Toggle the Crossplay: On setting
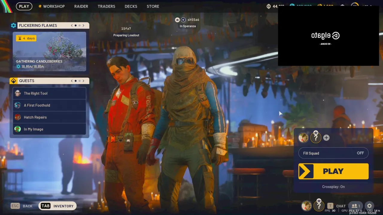 tap(333, 187)
